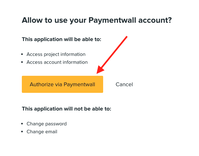Click the red arrowhead pointing at the button

click(x=100, y=70)
